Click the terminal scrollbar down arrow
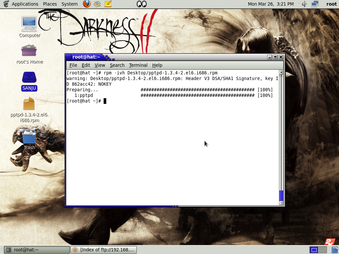Image resolution: width=339 pixels, height=254 pixels. (x=281, y=203)
